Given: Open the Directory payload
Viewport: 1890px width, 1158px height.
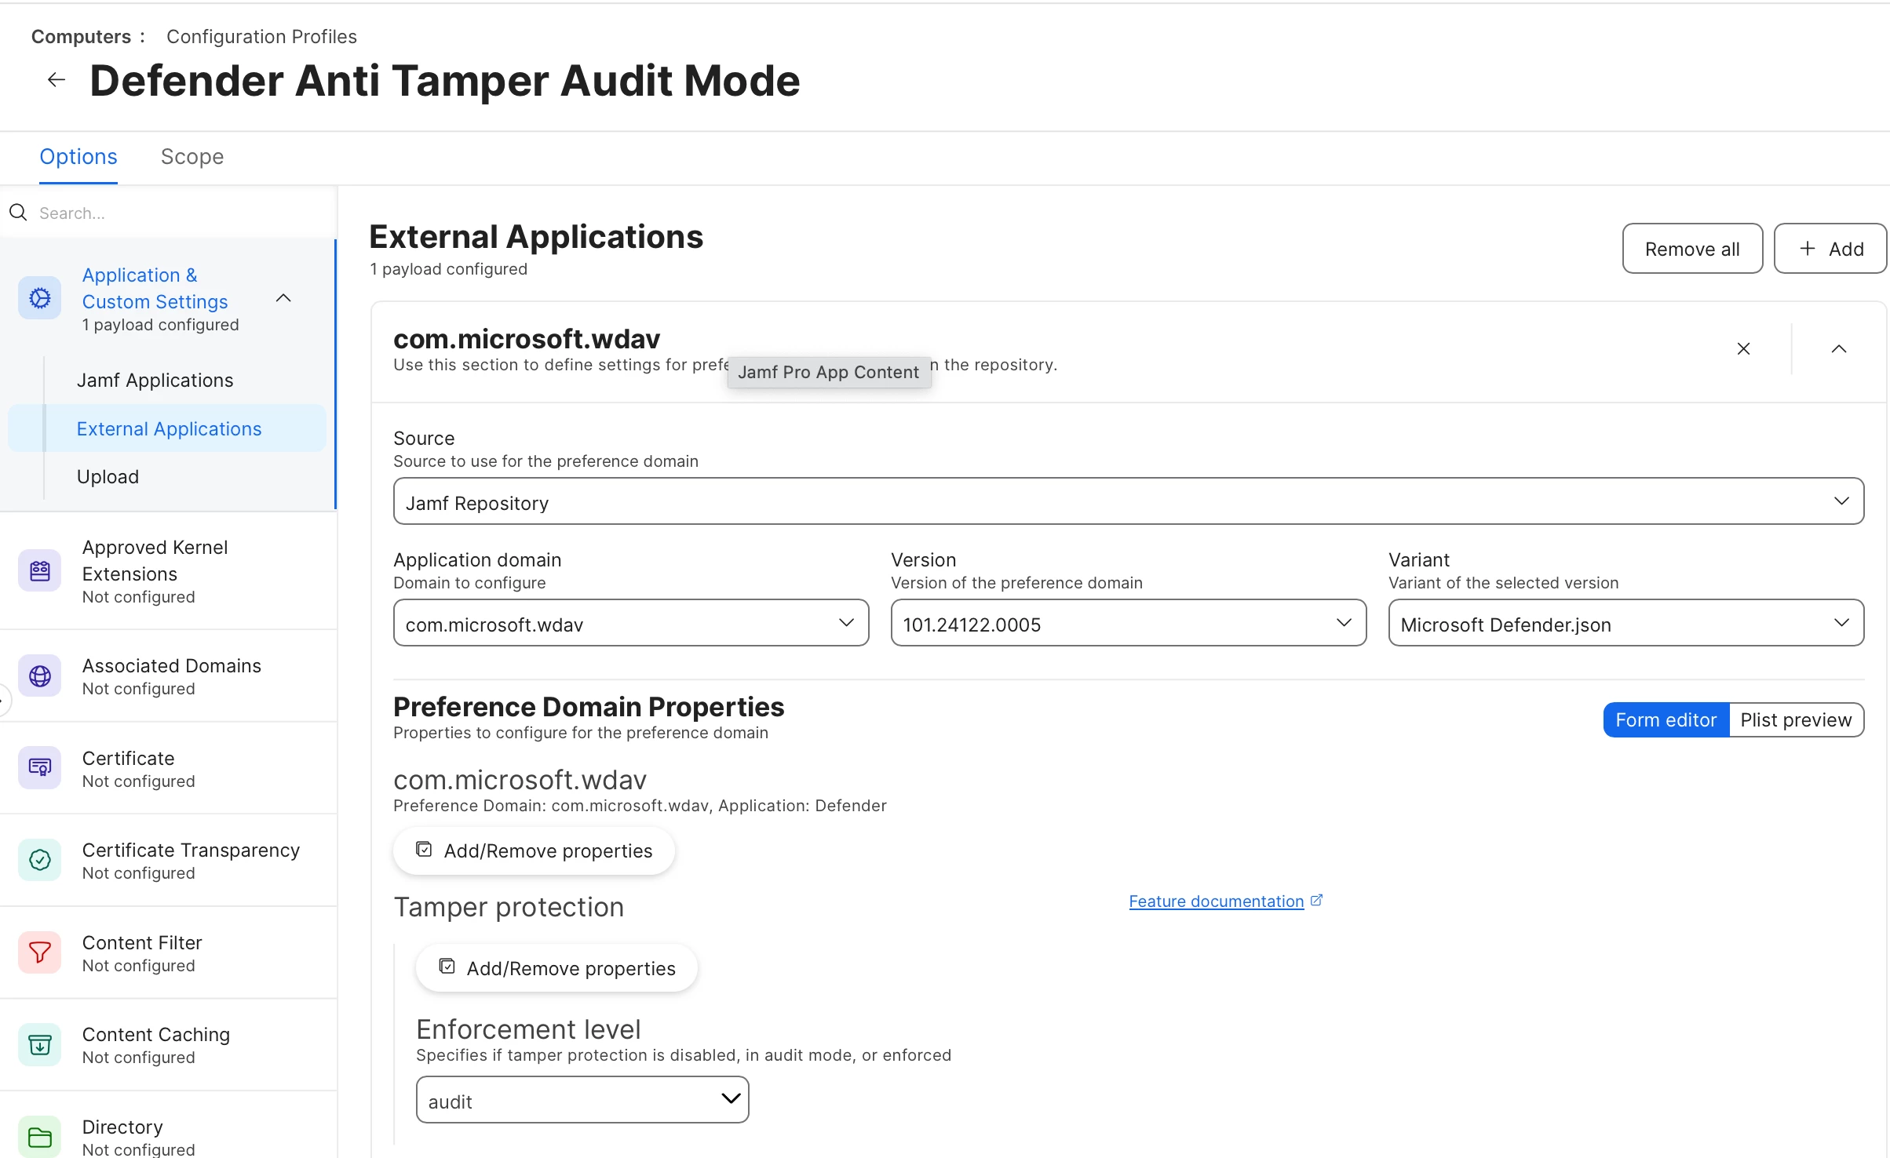Looking at the screenshot, I should pos(169,1125).
